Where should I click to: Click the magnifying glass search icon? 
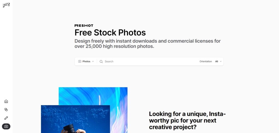101,62
